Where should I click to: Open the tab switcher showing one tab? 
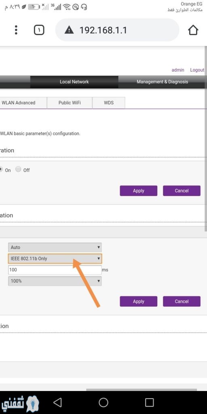pyautogui.click(x=39, y=30)
